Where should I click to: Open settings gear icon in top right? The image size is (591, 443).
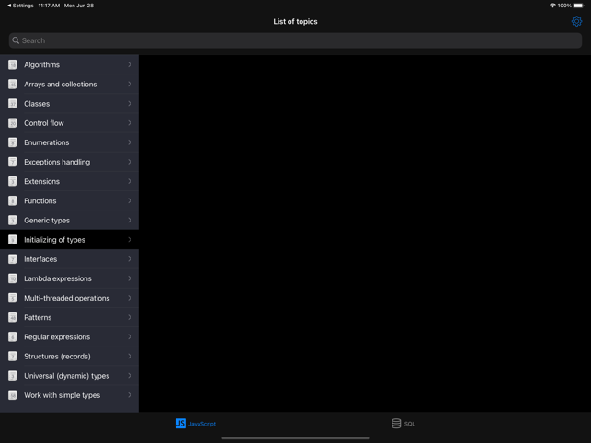[576, 21]
